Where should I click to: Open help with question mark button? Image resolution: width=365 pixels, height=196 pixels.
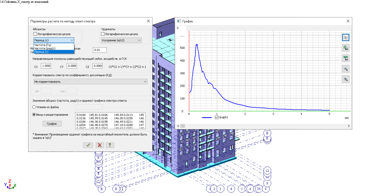coord(110,145)
